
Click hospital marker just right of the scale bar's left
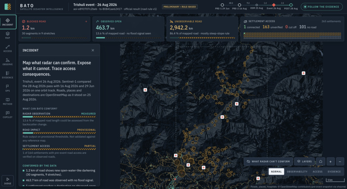pos(258,178)
